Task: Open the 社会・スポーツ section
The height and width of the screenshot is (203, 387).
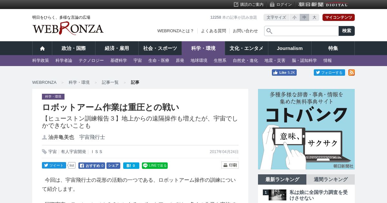Action: point(160,48)
